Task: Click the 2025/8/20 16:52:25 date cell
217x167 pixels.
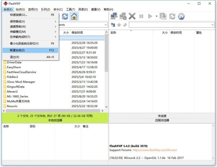Action: tap(84, 96)
